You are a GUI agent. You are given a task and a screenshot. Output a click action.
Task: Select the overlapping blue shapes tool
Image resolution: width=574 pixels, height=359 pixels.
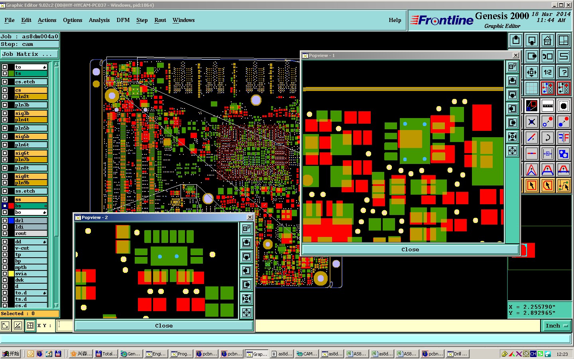(x=564, y=154)
